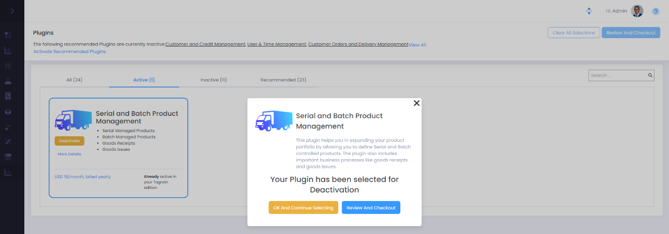Open the dashboard grid icon in sidebar
This screenshot has height=234, width=669.
pyautogui.click(x=8, y=35)
